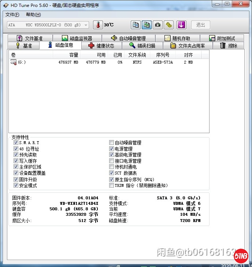Open the 帮助(H) menu
This screenshot has height=267, width=252.
[x=33, y=15]
